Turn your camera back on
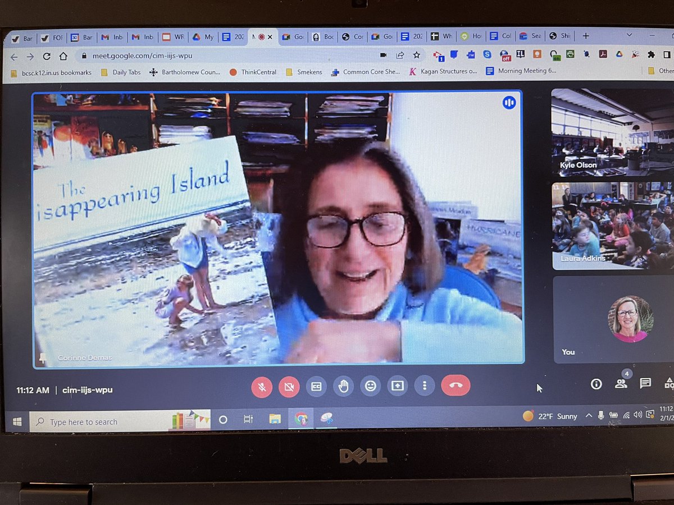This screenshot has height=505, width=674. click(289, 385)
